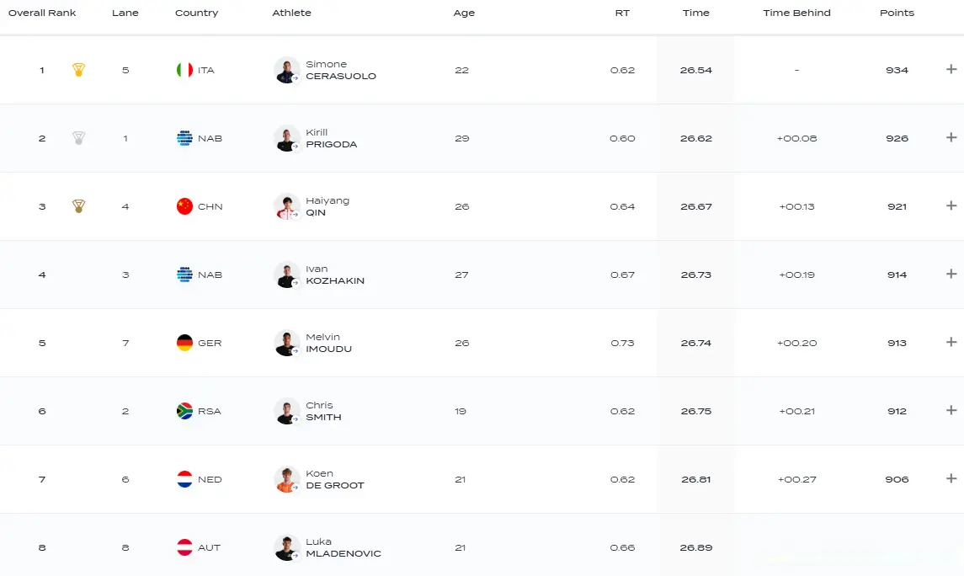The image size is (964, 576).
Task: Open Melvin Imoudu's athlete profile photo
Action: tap(286, 343)
